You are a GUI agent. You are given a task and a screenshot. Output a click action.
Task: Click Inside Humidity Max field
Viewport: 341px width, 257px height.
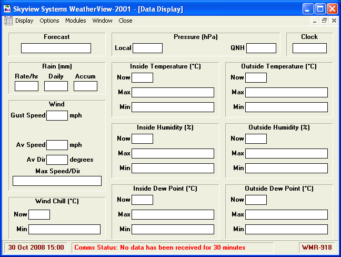pos(173,154)
